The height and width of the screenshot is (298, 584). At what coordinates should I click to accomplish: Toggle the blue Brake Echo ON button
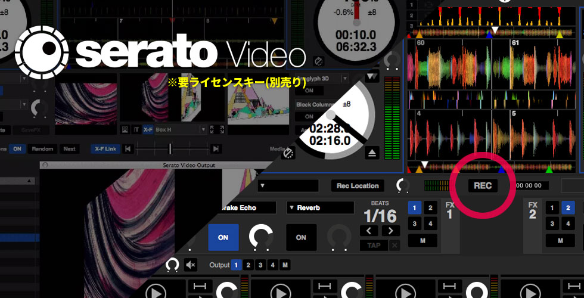click(223, 237)
